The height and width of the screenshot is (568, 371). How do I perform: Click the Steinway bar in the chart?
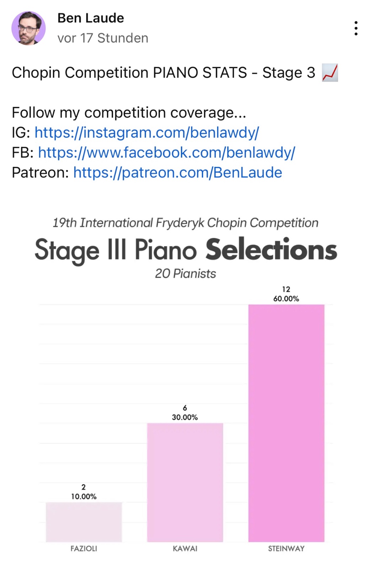(x=286, y=422)
